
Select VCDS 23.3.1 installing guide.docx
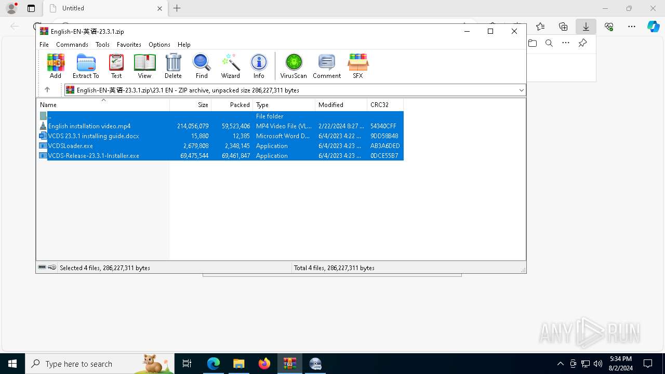(221, 136)
